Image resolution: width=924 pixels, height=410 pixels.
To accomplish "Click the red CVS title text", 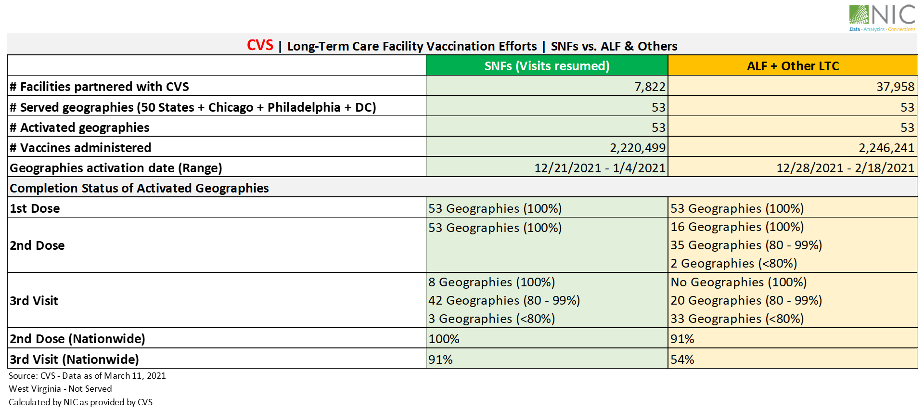I will pyautogui.click(x=260, y=45).
